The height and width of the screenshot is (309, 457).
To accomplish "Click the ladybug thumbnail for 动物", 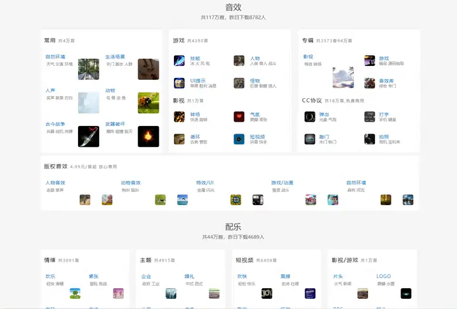I will point(148,103).
